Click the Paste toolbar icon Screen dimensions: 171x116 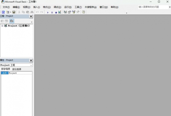[28, 12]
